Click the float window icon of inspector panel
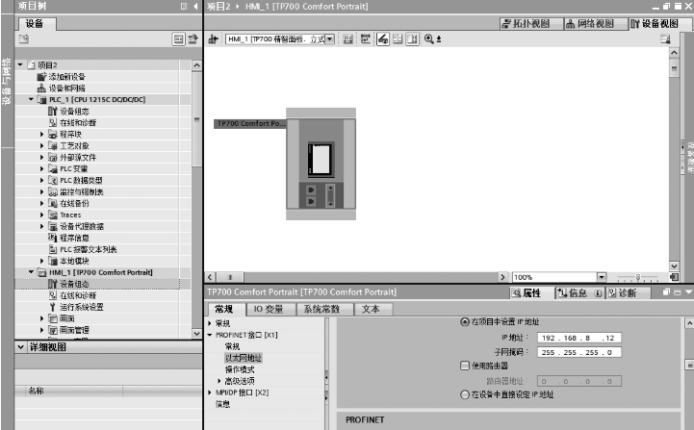Screen dimensions: 694x430 [x=666, y=292]
